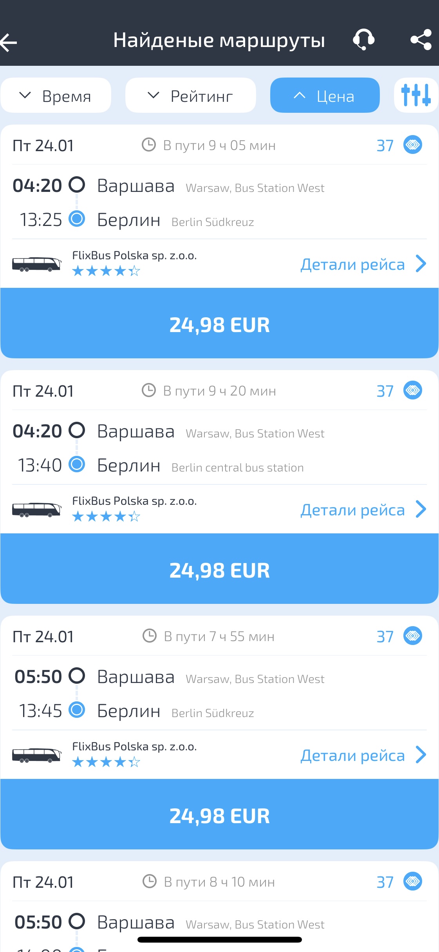Tap bus icon of first FlixBus trip
The height and width of the screenshot is (952, 439).
click(x=36, y=264)
